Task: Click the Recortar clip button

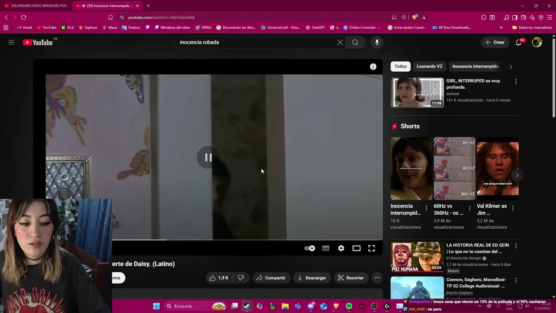Action: tap(351, 278)
